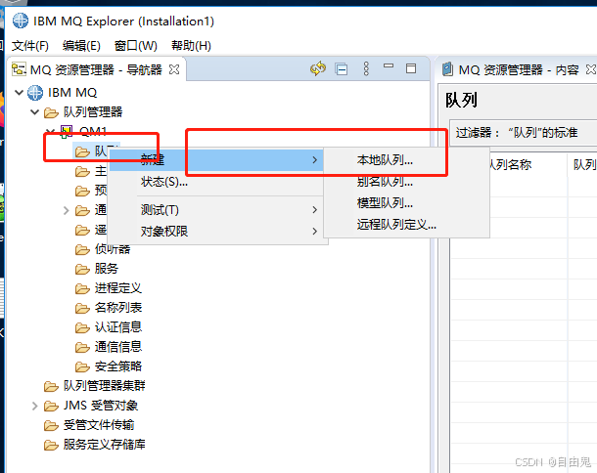Open the Navigator view menu (three dots)
This screenshot has width=597, height=473.
[x=366, y=68]
